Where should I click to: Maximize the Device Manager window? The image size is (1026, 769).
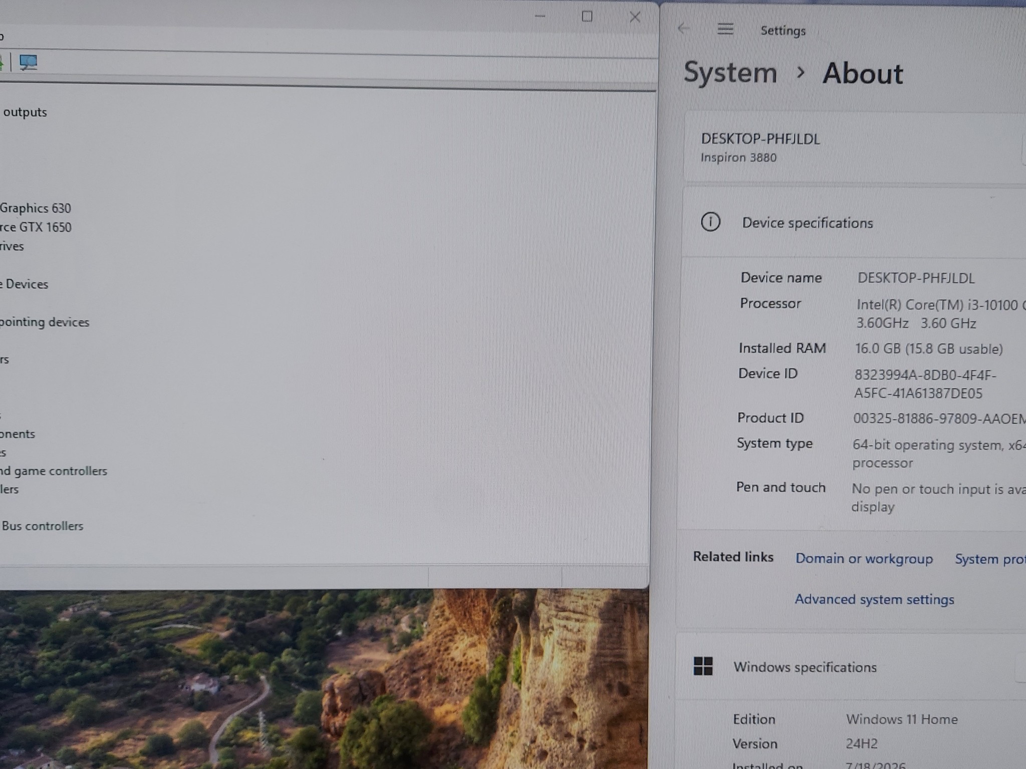click(x=587, y=17)
